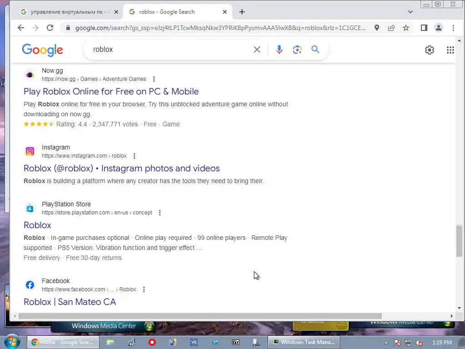Click the forward navigation arrow

point(35,28)
